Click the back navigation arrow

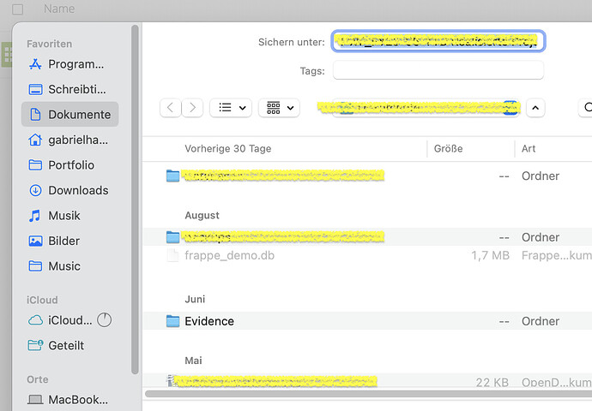click(171, 108)
